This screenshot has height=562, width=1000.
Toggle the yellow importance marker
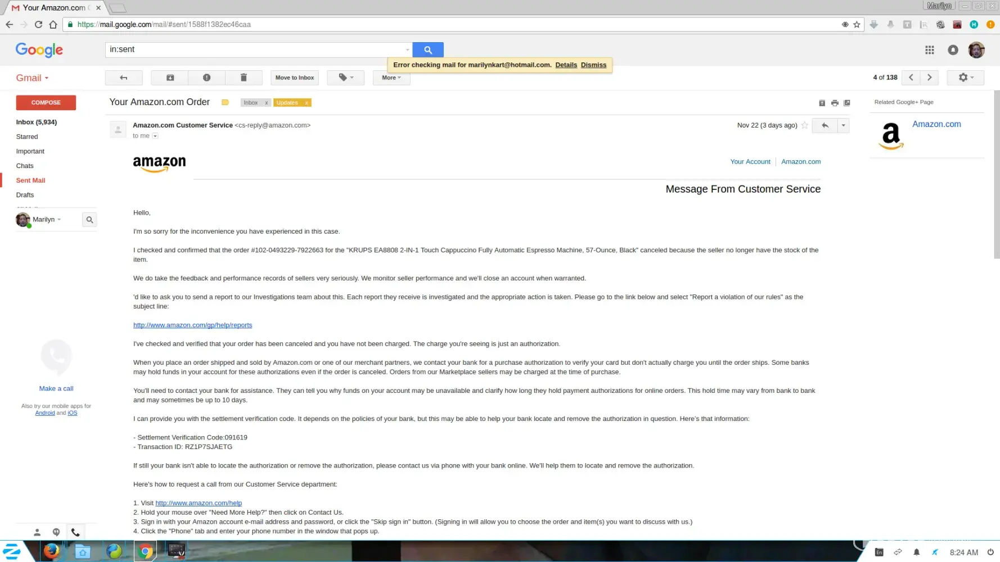[225, 102]
